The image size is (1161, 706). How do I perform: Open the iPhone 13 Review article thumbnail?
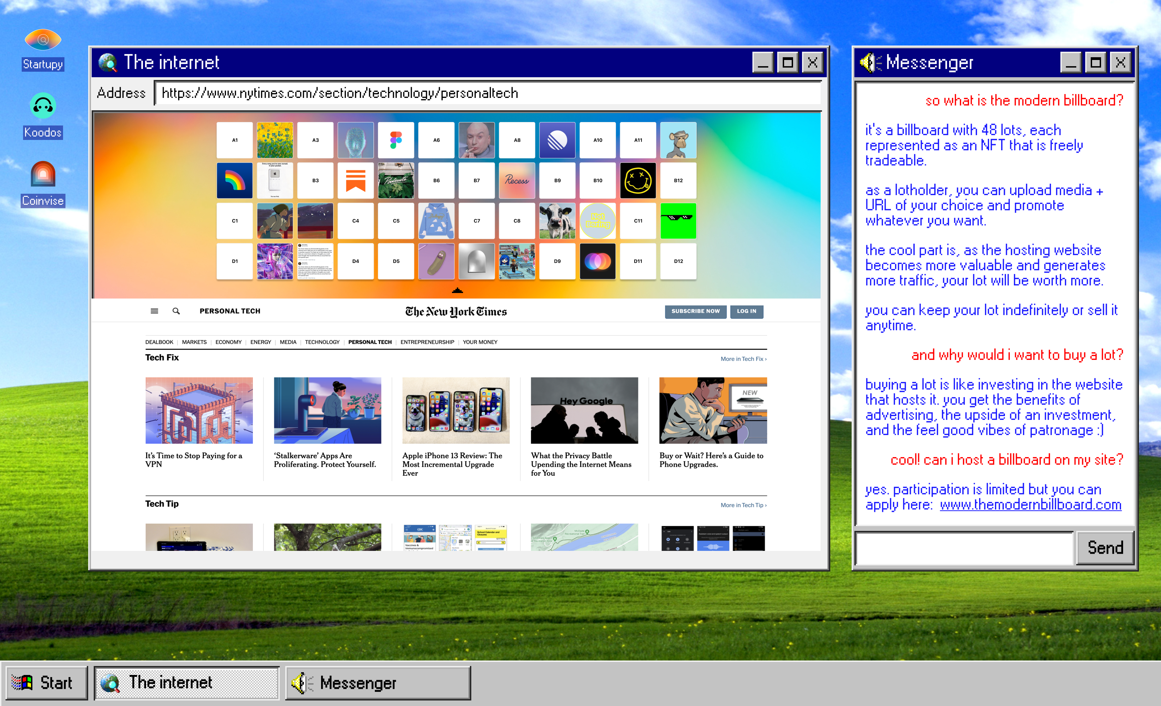click(x=456, y=410)
